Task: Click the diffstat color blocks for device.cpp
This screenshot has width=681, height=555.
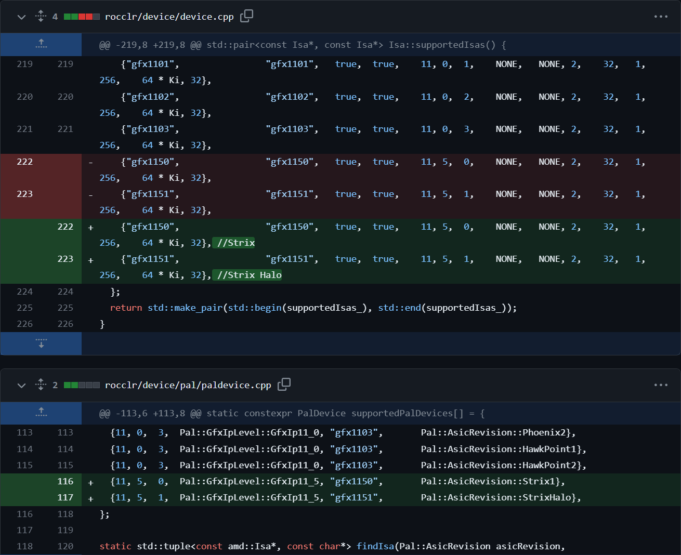Action: click(82, 17)
